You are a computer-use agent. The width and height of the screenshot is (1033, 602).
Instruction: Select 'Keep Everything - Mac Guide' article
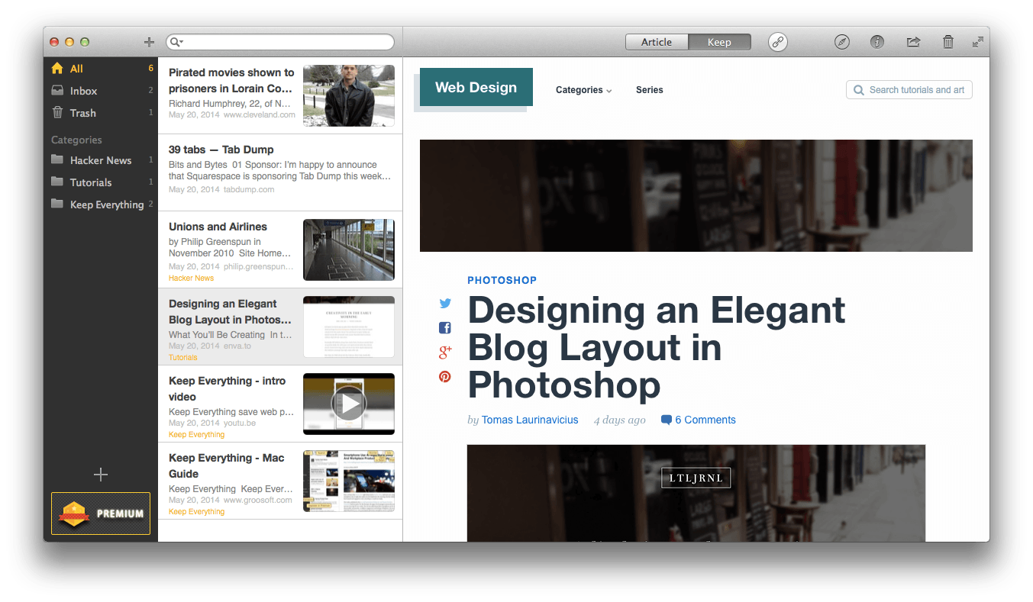point(280,481)
